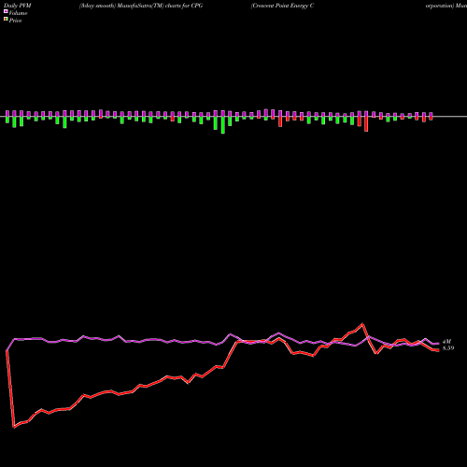Click the lowest point of the red price line
467x467 pixels.
[x=14, y=427]
